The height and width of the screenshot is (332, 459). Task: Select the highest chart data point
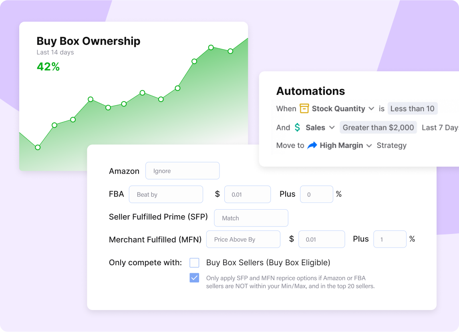pos(211,47)
